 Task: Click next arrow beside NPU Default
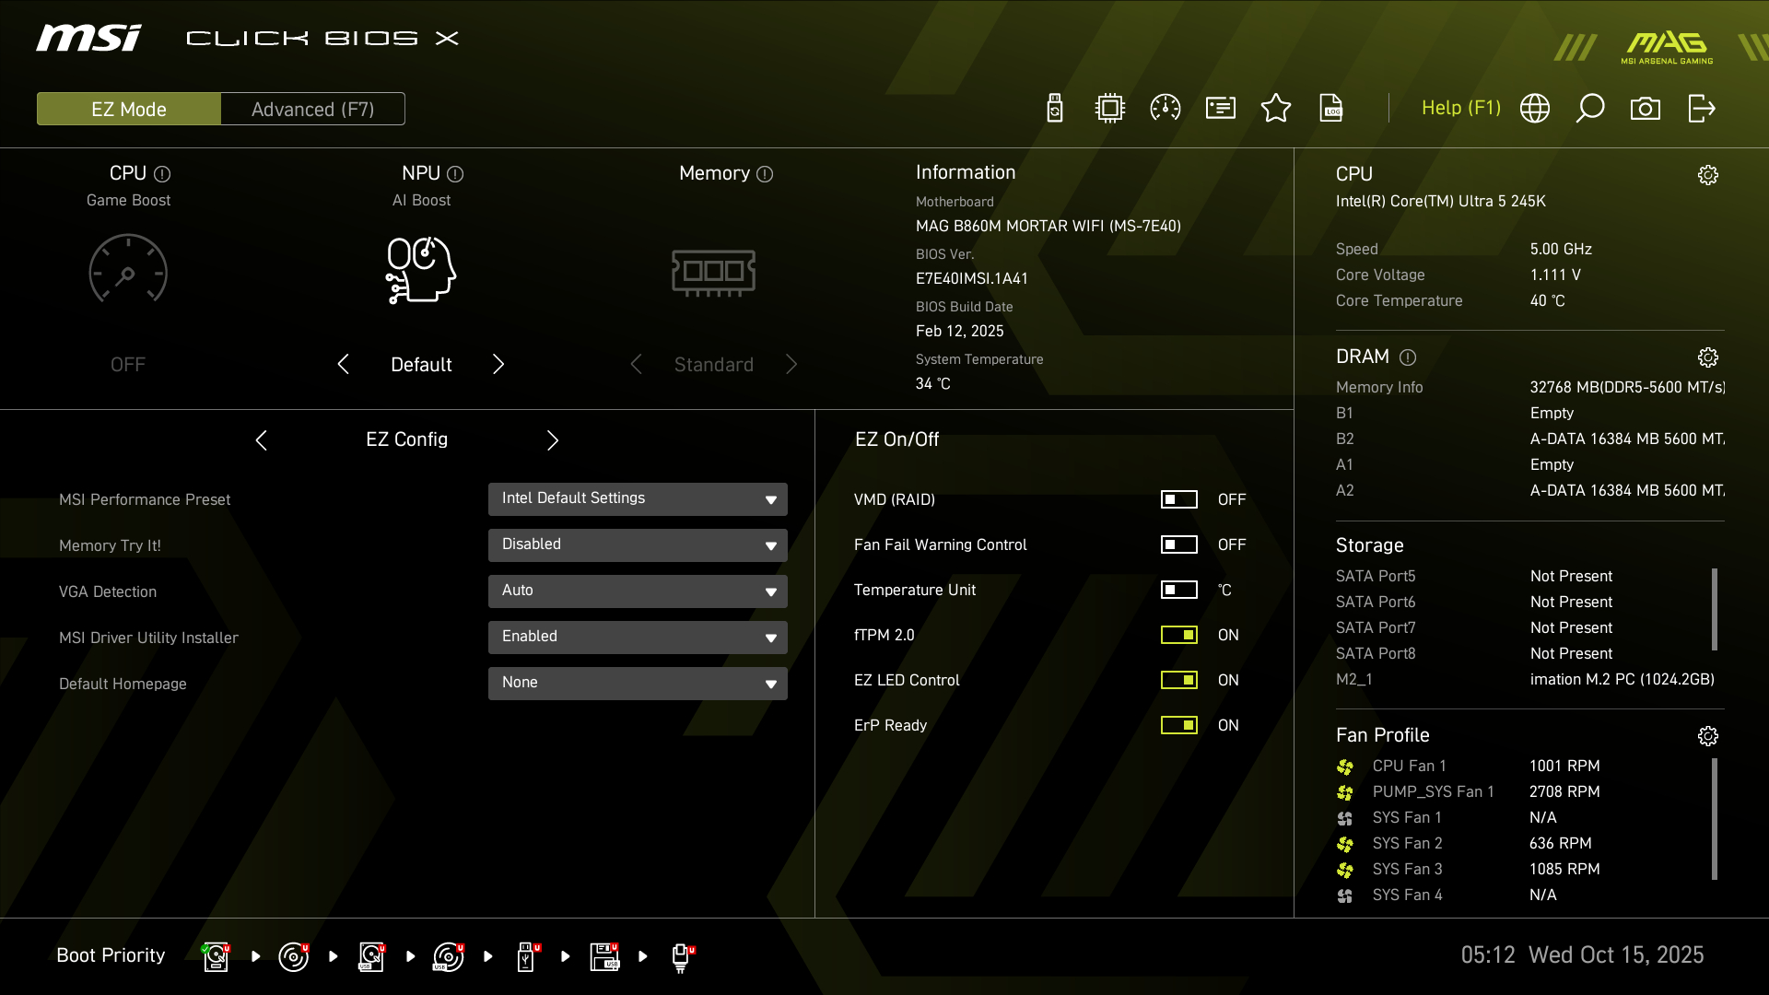(x=498, y=364)
